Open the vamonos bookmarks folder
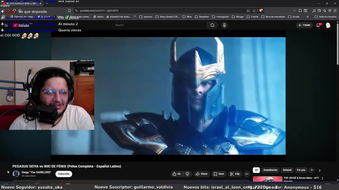Screen dimensions: 339x190 pyautogui.click(x=146, y=17)
